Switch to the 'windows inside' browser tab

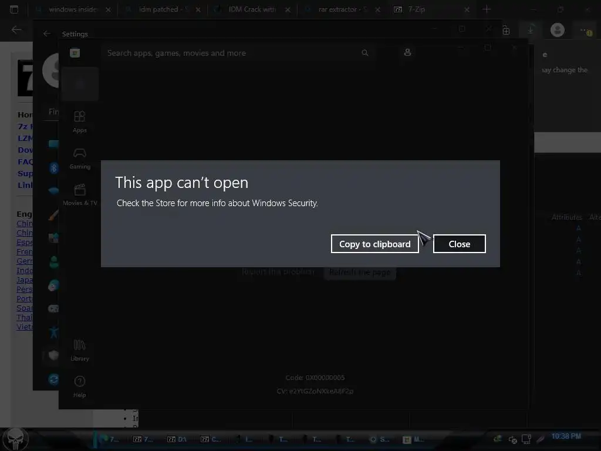click(x=73, y=9)
